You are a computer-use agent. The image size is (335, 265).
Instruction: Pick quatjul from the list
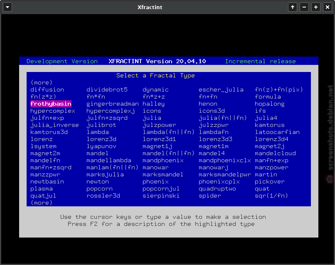pyautogui.click(x=43, y=196)
